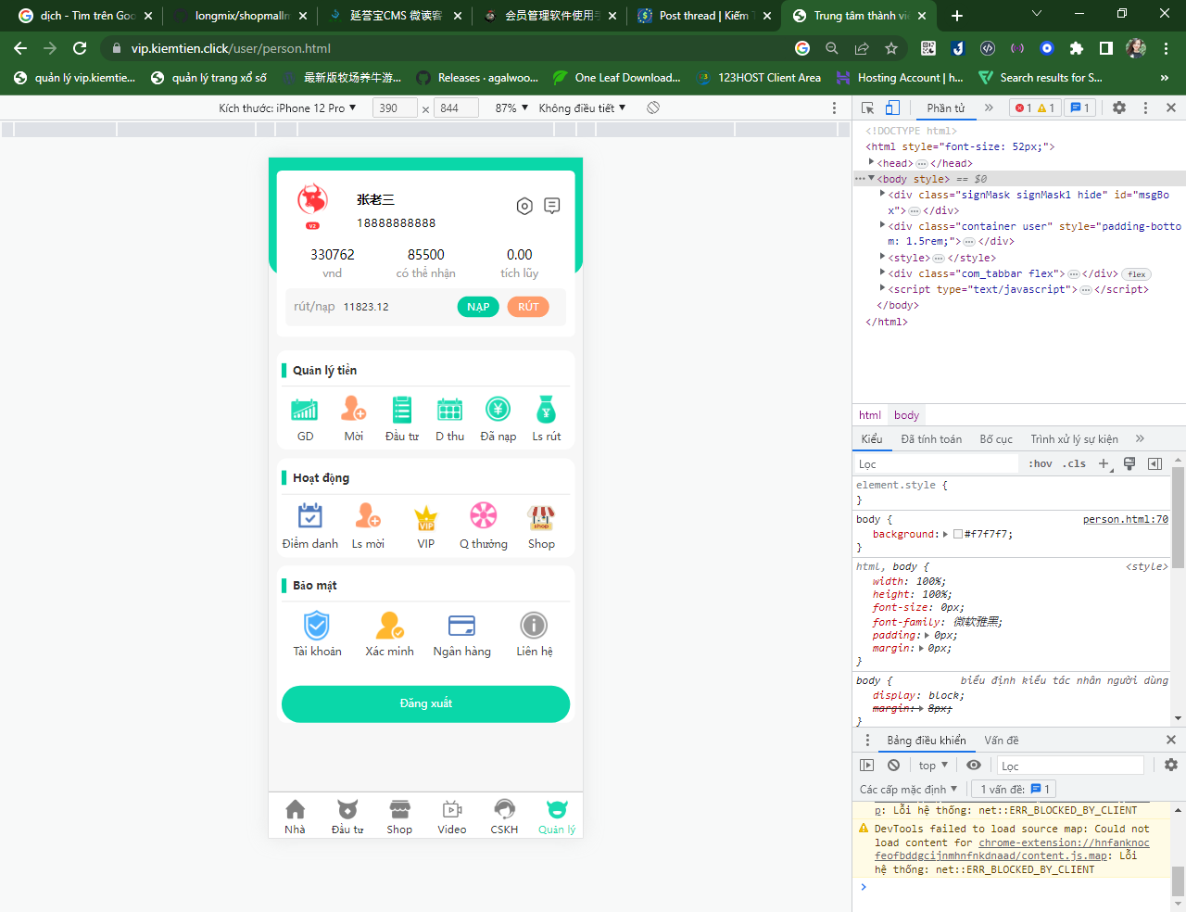
Task: Open the Ls rút money bag icon
Action: [x=547, y=409]
